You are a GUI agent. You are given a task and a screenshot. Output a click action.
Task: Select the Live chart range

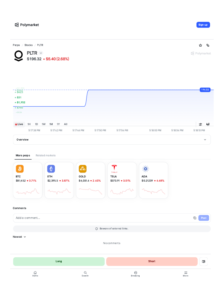(x=19, y=124)
